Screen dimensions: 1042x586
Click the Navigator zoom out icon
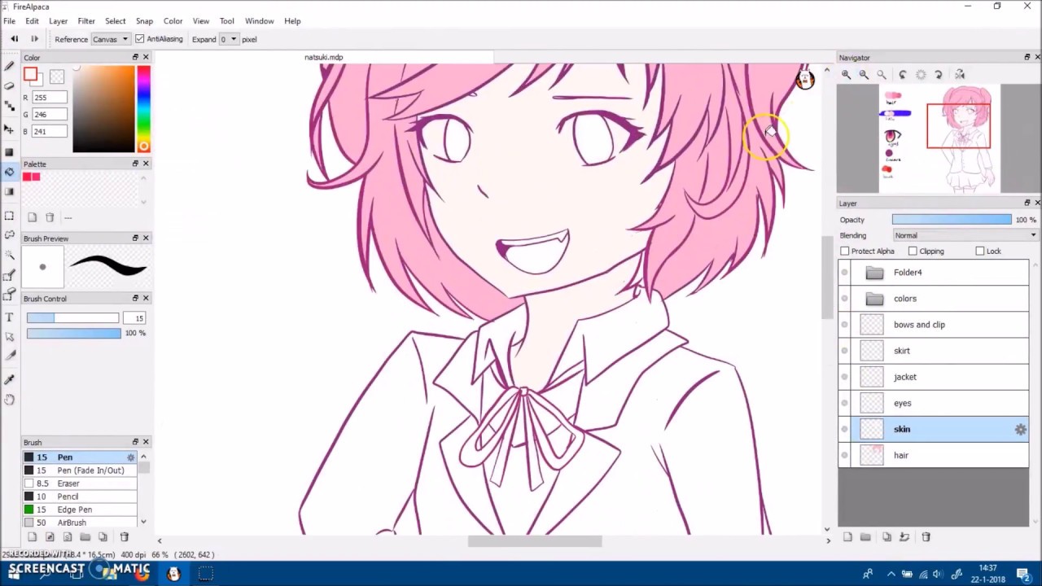864,75
